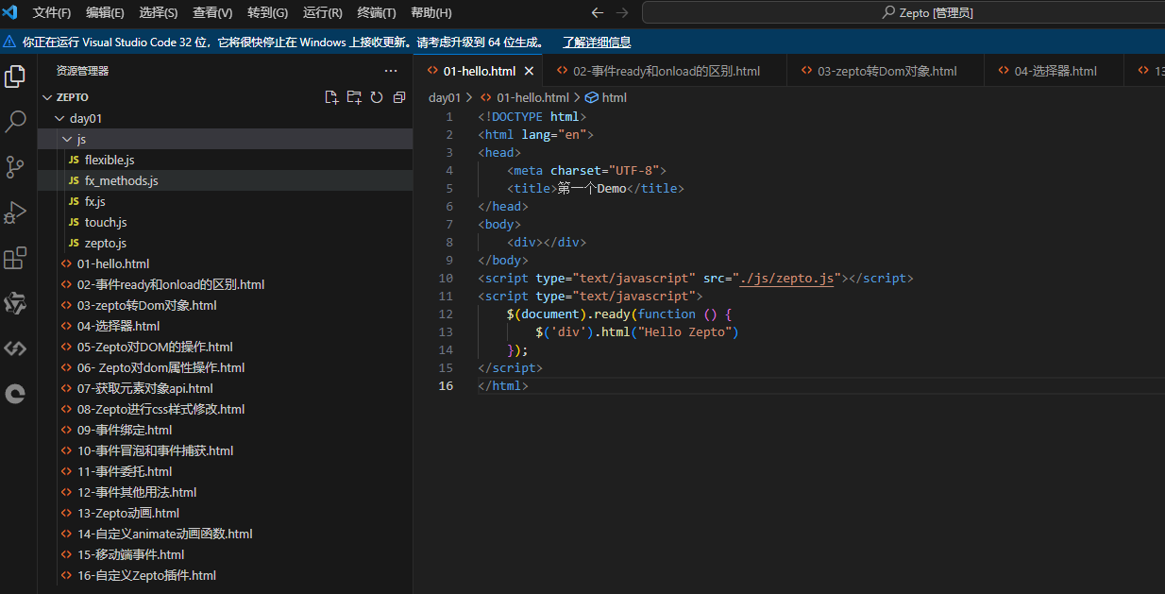Open 04-选择器.html in explorer tree

click(225, 326)
